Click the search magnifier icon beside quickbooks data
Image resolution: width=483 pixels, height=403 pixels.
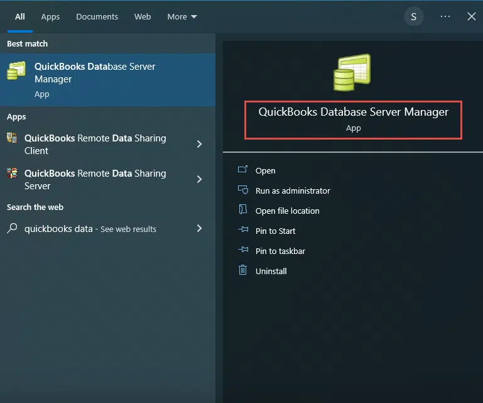point(12,229)
